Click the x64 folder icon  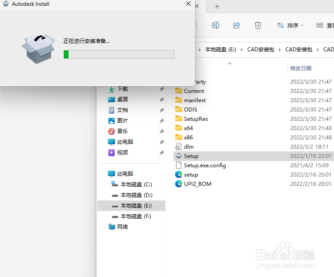pos(179,128)
